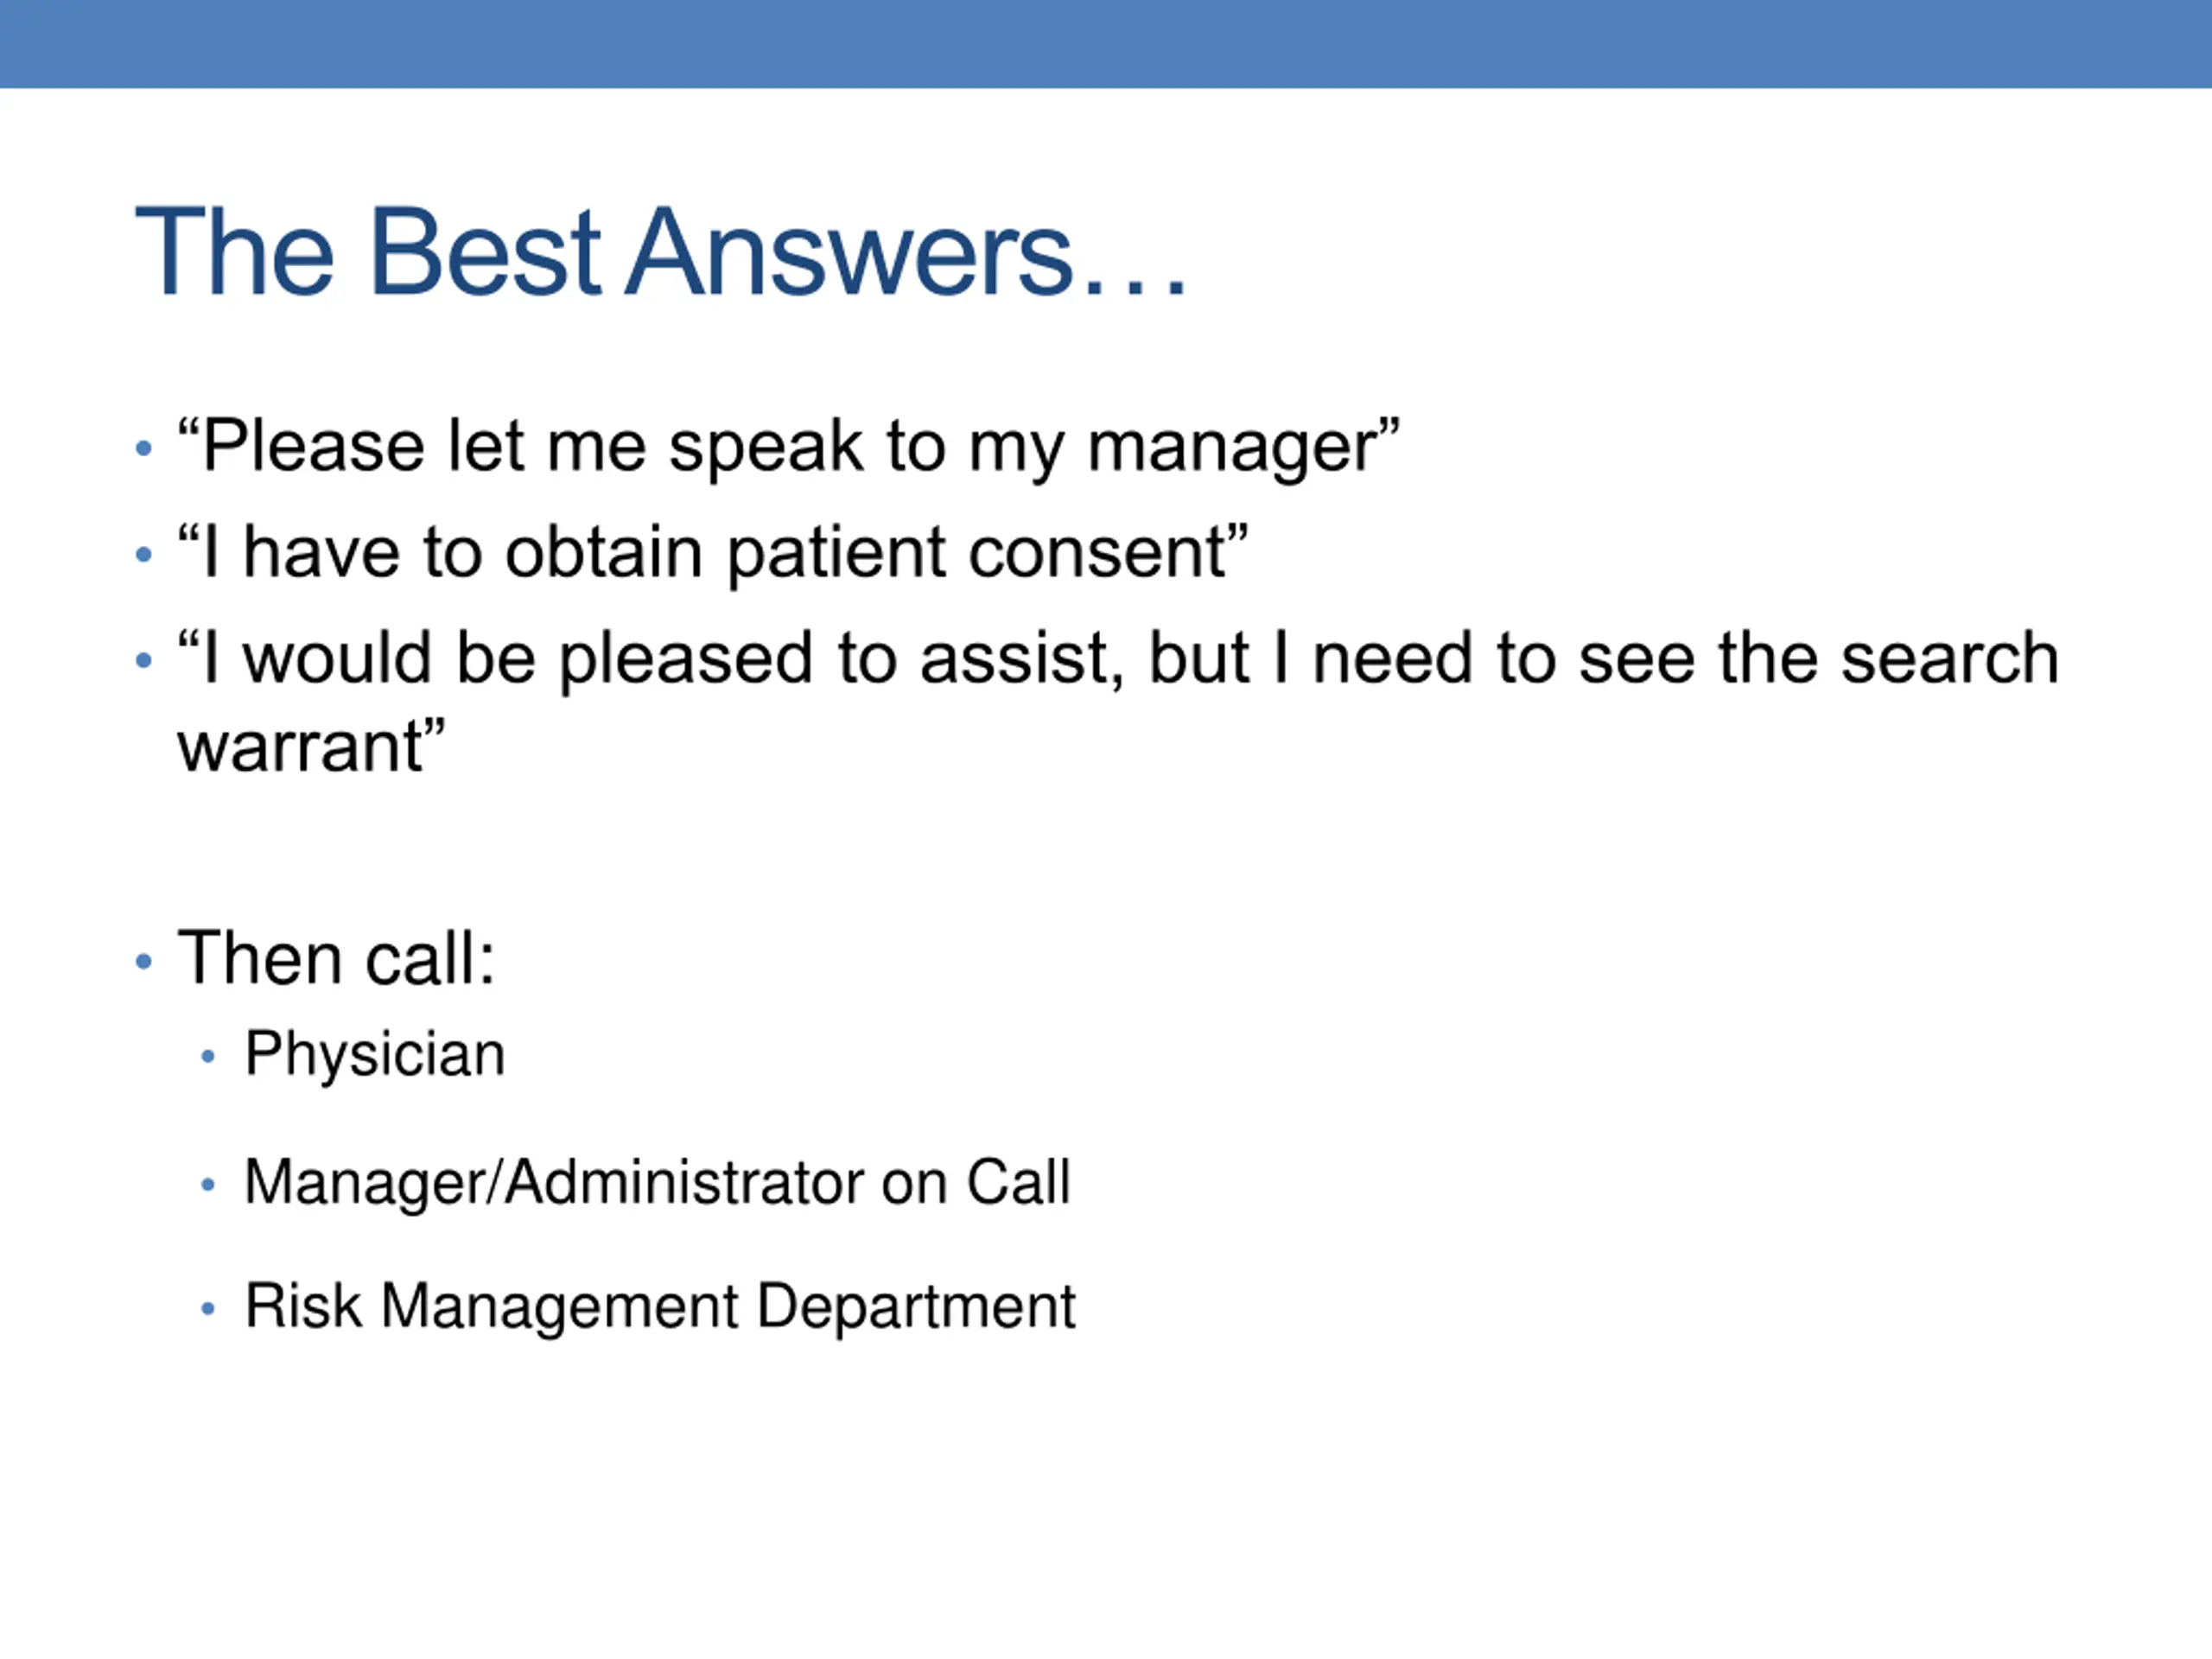The image size is (2212, 1659).
Task: Click the blue header bar at top
Action: [1106, 43]
